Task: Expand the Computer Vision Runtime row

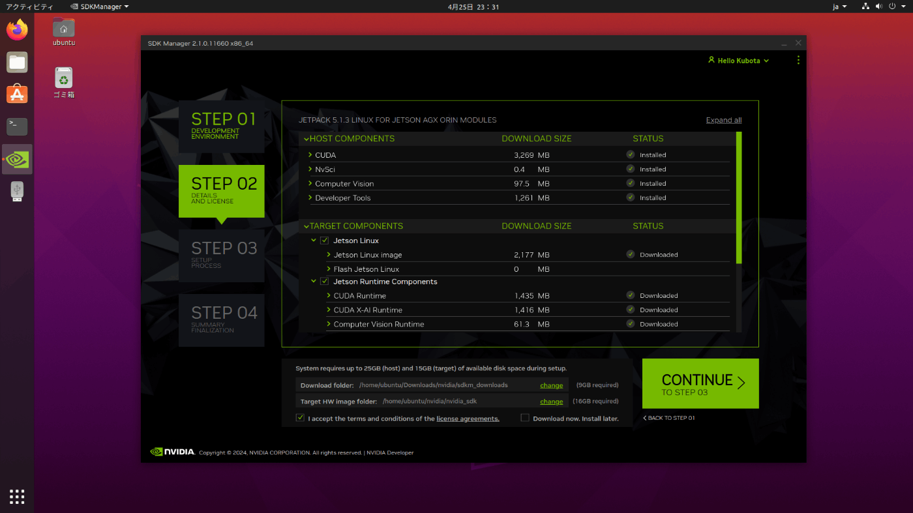Action: tap(329, 324)
